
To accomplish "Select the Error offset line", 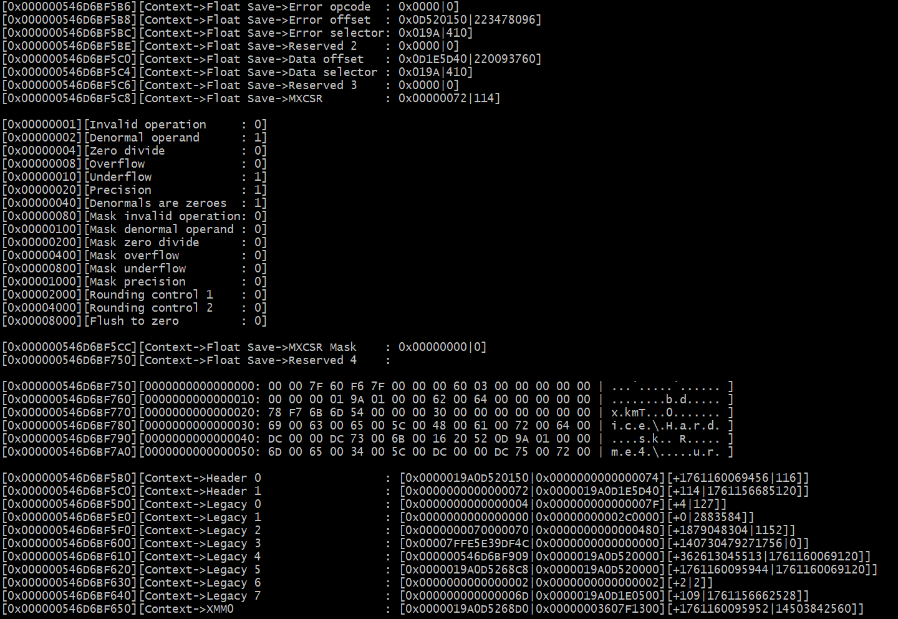I will [272, 20].
